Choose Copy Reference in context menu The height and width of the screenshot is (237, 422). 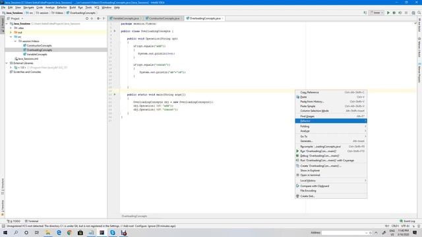pyautogui.click(x=331, y=92)
